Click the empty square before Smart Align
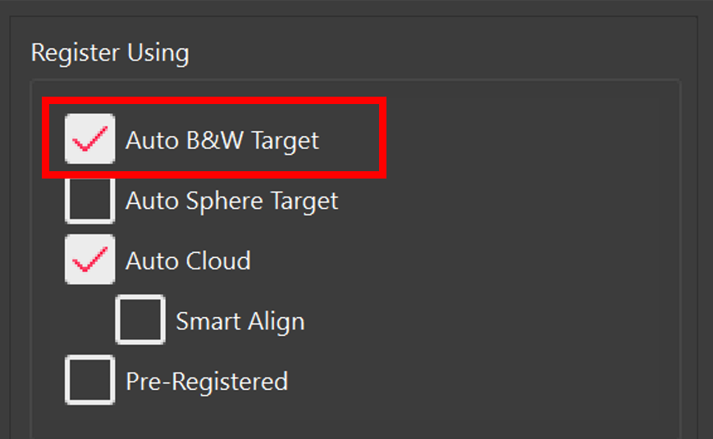 pos(140,320)
